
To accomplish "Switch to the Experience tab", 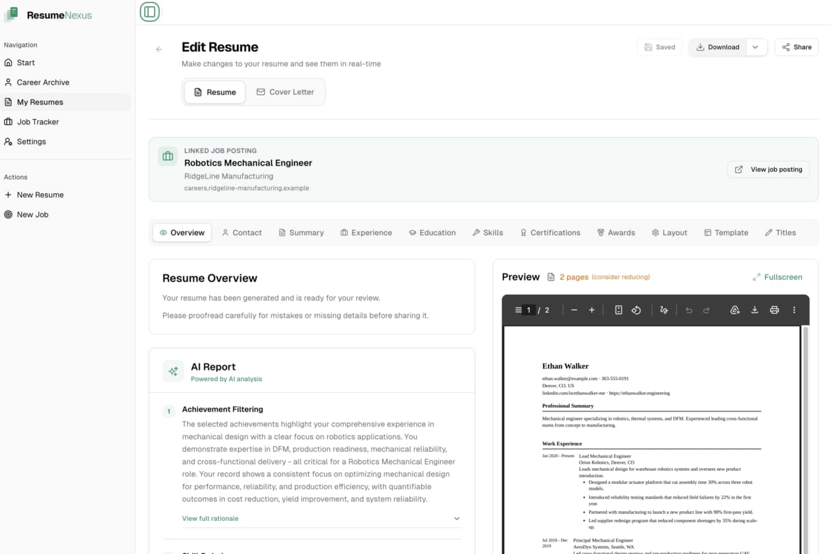I will (366, 233).
